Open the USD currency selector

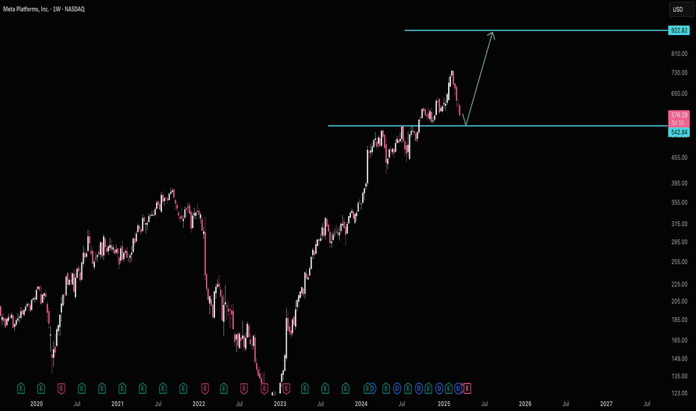point(681,9)
